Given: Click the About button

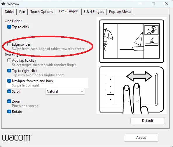Looking at the screenshot, I should [x=141, y=138].
